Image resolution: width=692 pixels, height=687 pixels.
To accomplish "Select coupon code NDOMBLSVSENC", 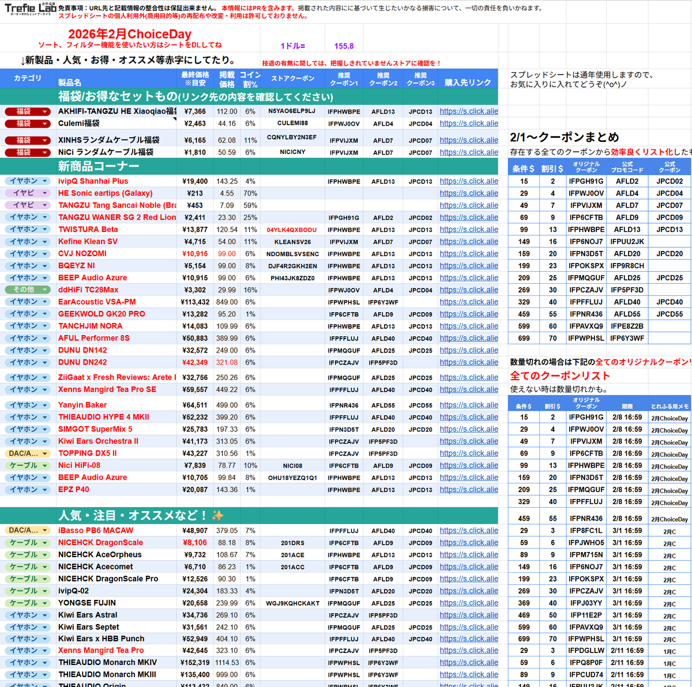I will 292,254.
